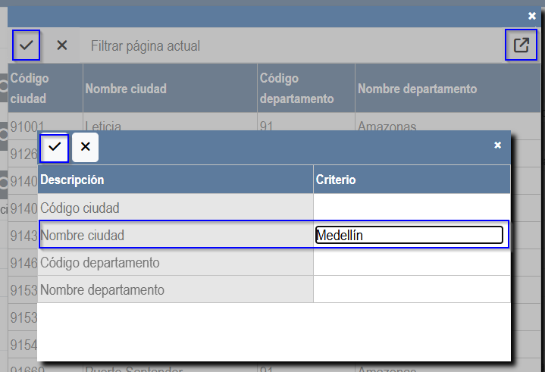Select the Código ciudad criterion cell
The width and height of the screenshot is (545, 372).
411,208
